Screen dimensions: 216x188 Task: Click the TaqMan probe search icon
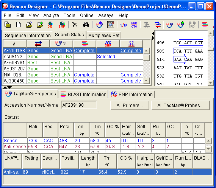pos(169,25)
